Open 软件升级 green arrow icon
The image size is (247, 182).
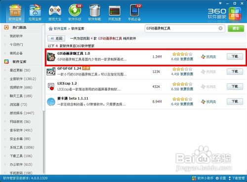pyautogui.click(x=75, y=13)
